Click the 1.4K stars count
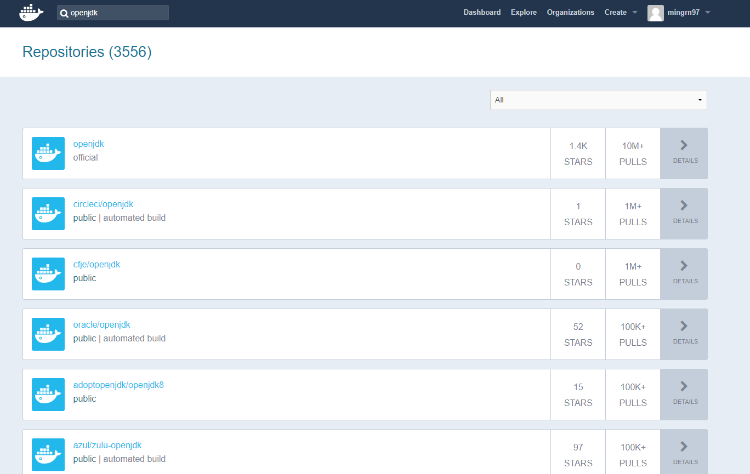The width and height of the screenshot is (750, 474). (x=578, y=146)
